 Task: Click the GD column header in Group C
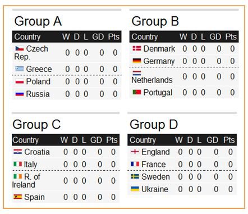point(96,140)
